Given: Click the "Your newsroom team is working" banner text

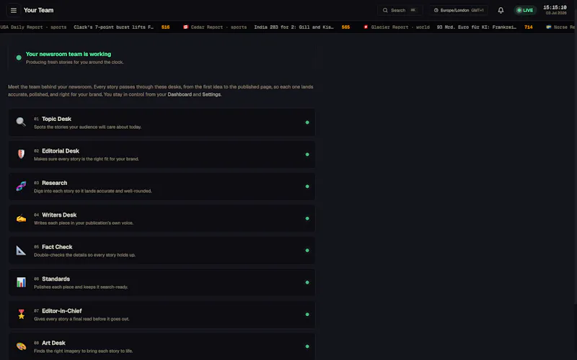Looking at the screenshot, I should (x=69, y=54).
